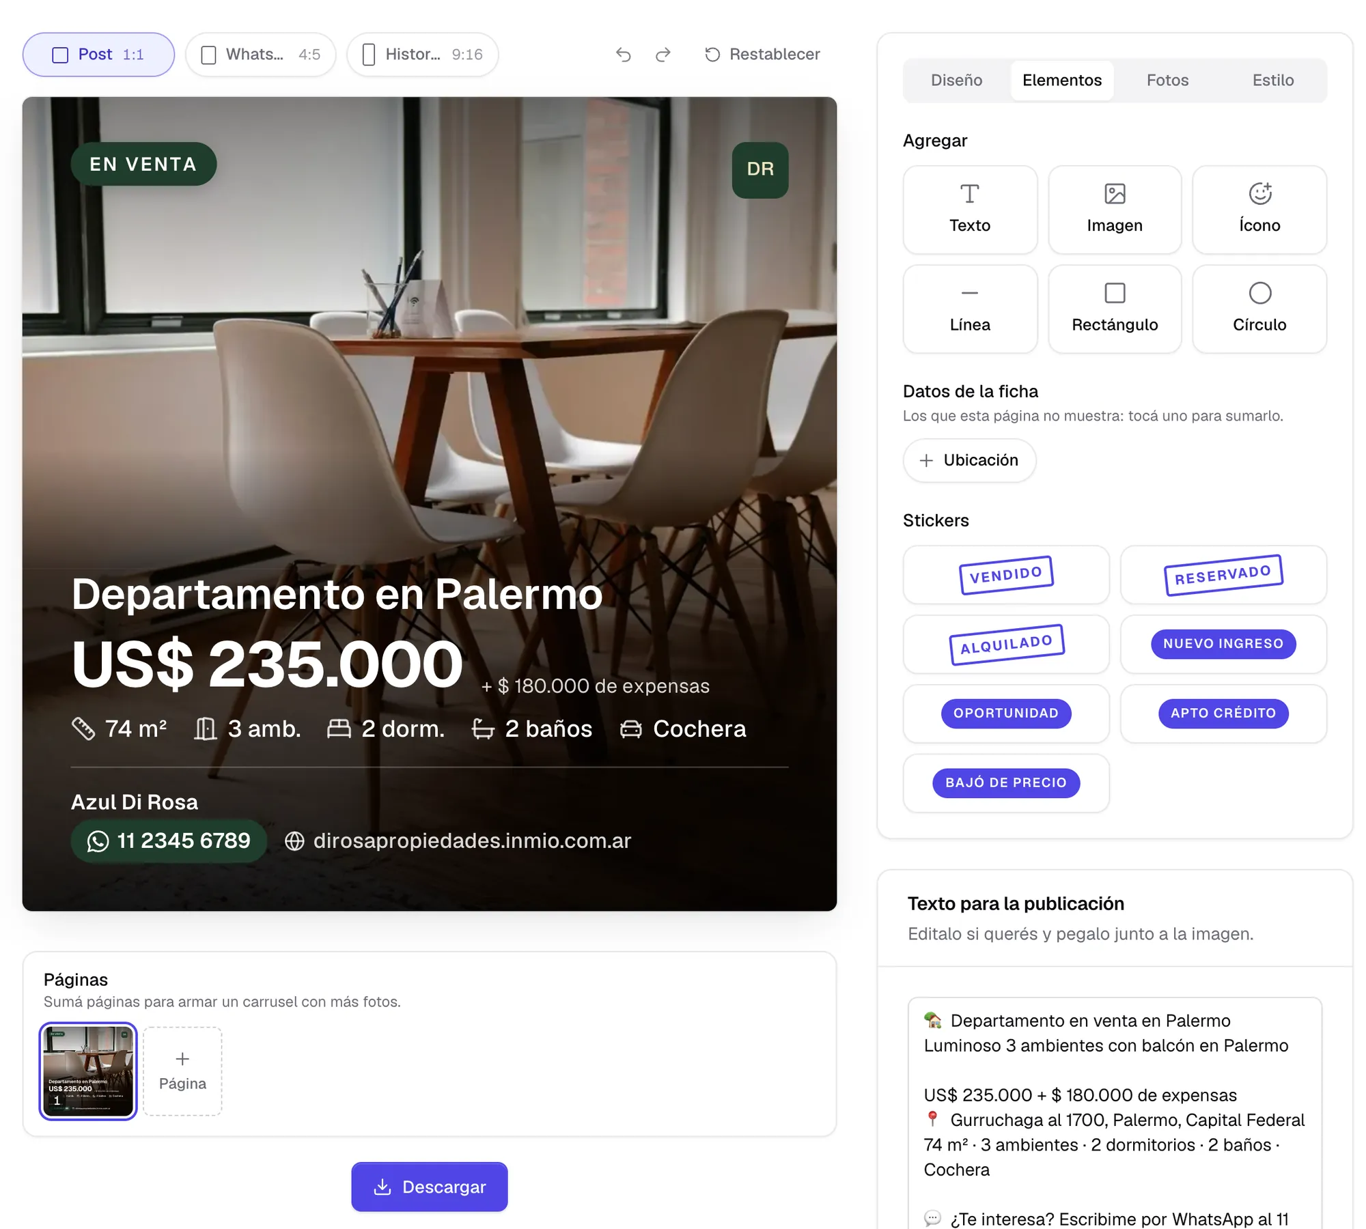Image resolution: width=1366 pixels, height=1229 pixels.
Task: Open the Estilo tab
Action: [x=1273, y=81]
